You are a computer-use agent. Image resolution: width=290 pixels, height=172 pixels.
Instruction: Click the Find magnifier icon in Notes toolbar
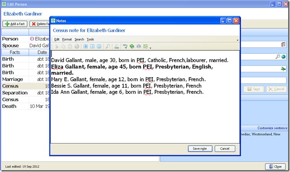[x=108, y=46]
